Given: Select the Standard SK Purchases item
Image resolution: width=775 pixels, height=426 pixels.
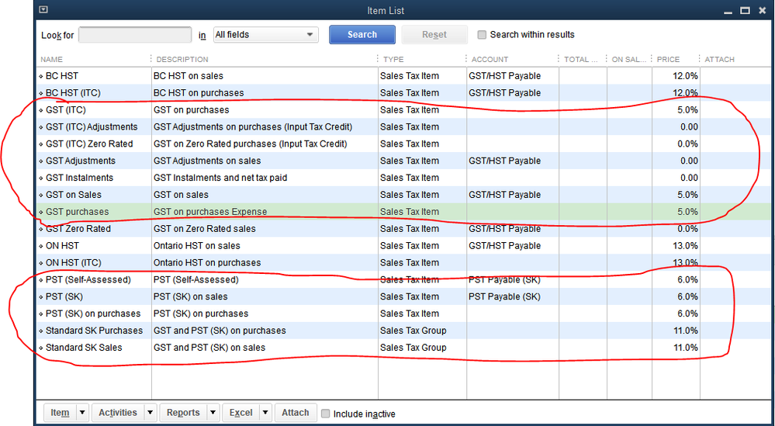Looking at the screenshot, I should click(x=94, y=331).
